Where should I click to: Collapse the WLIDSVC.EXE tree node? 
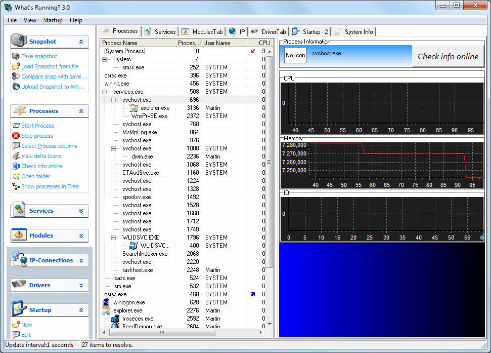(x=114, y=238)
